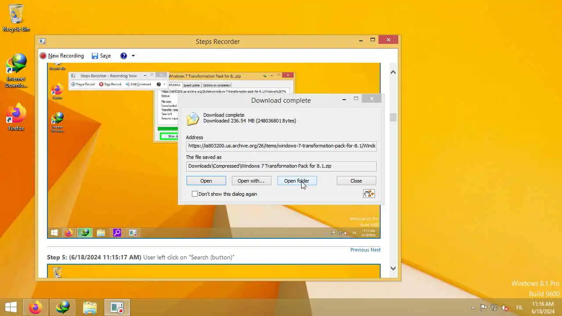The height and width of the screenshot is (316, 562).
Task: Close the Steps Recorder window
Action: tap(388, 40)
